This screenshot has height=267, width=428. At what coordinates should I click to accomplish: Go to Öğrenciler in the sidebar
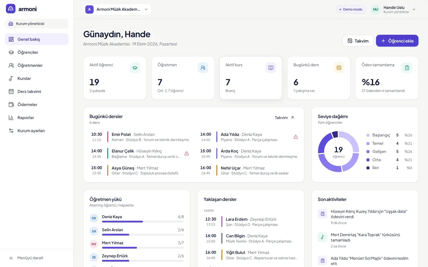pyautogui.click(x=37, y=52)
